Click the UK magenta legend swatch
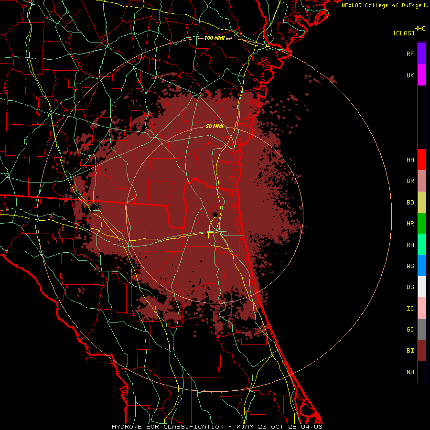This screenshot has width=430, height=430. (x=422, y=75)
